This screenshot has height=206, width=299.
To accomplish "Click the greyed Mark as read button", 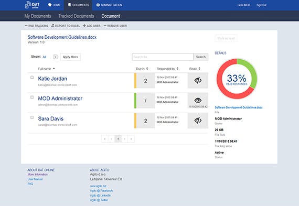I will (226, 38).
